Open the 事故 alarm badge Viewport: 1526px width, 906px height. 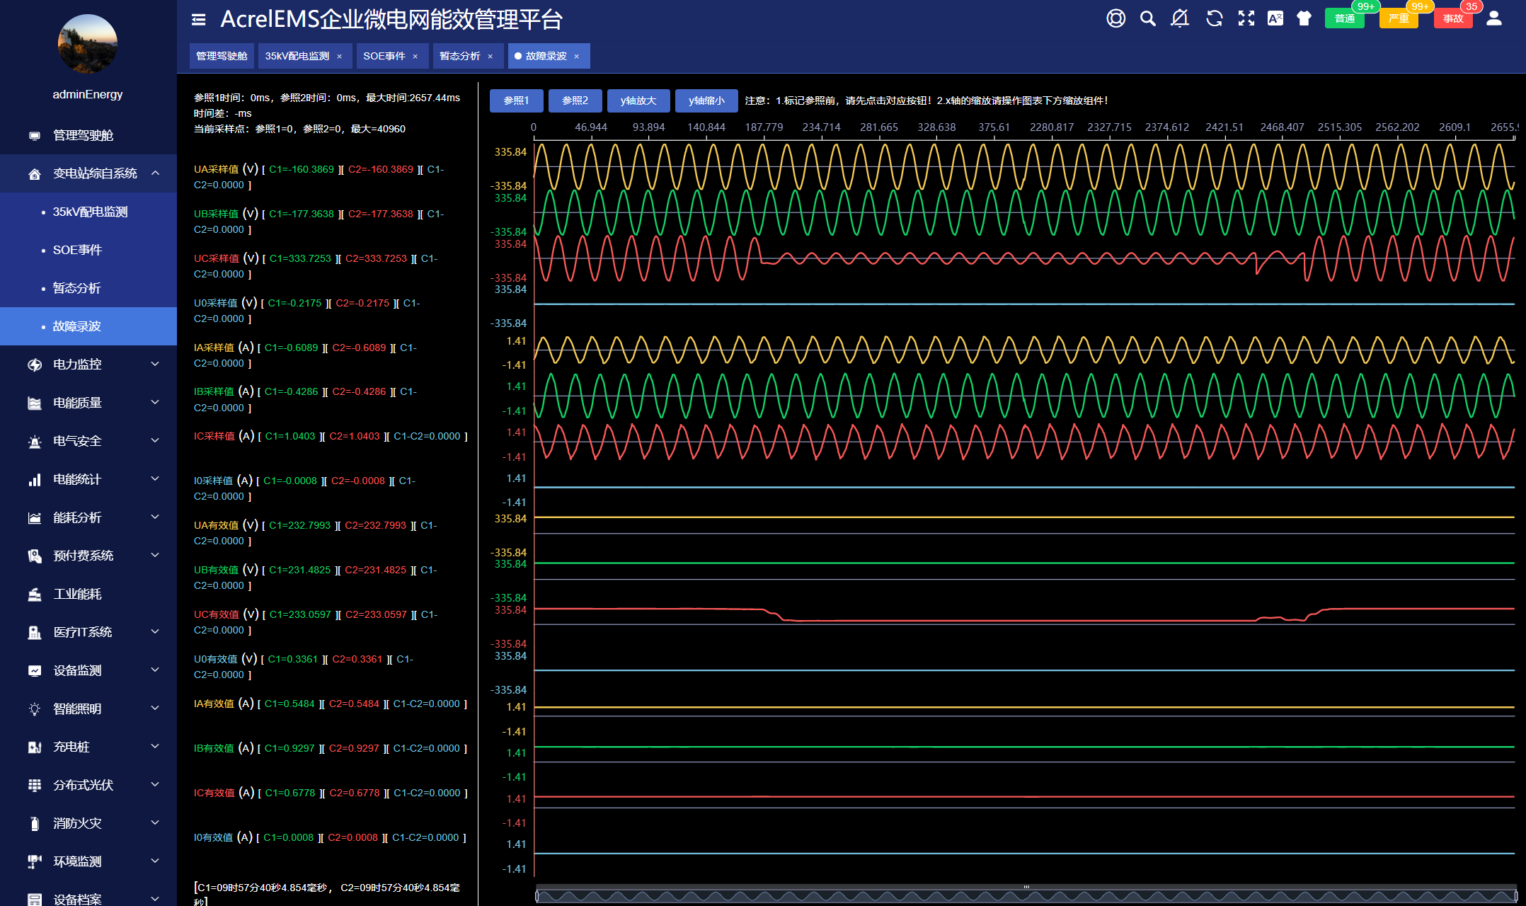[x=1452, y=18]
